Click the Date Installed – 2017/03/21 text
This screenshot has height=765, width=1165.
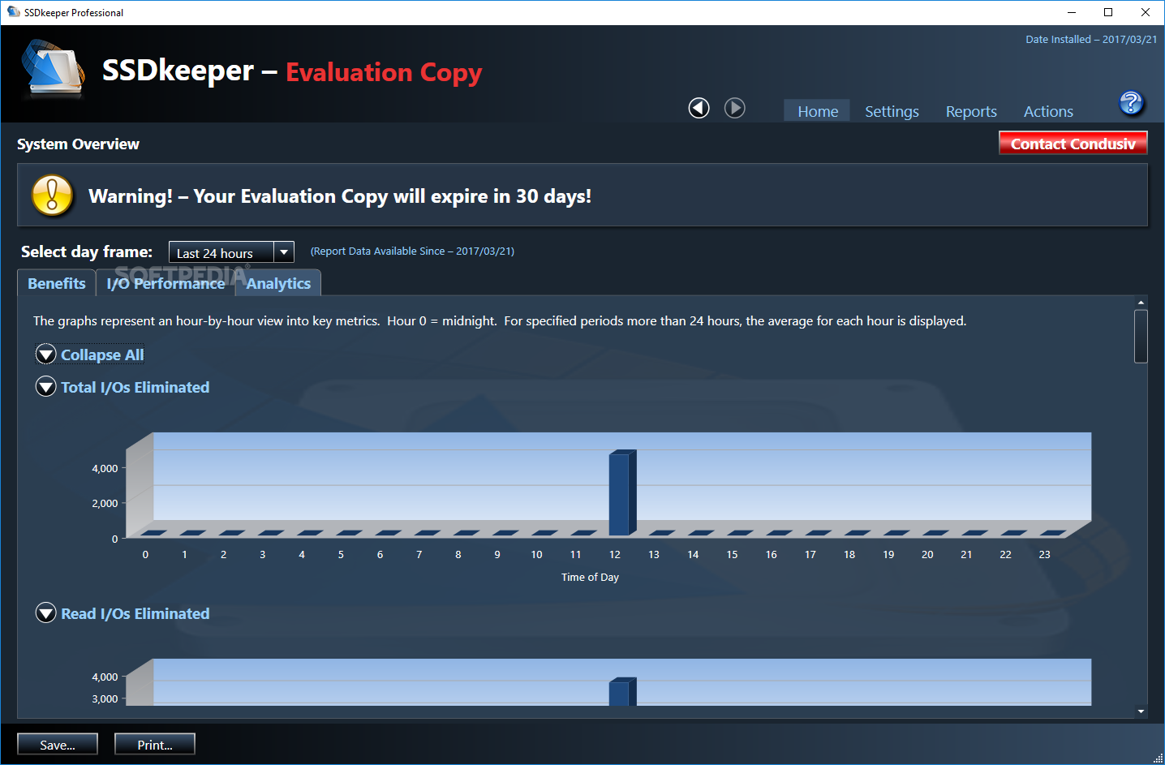tap(1091, 39)
